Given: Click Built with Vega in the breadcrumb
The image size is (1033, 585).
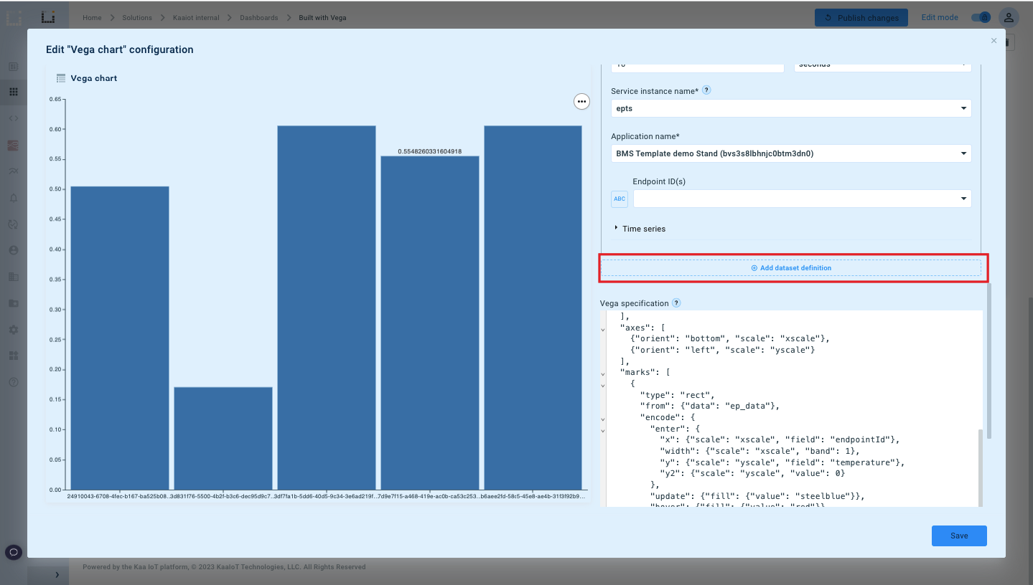Looking at the screenshot, I should 322,17.
